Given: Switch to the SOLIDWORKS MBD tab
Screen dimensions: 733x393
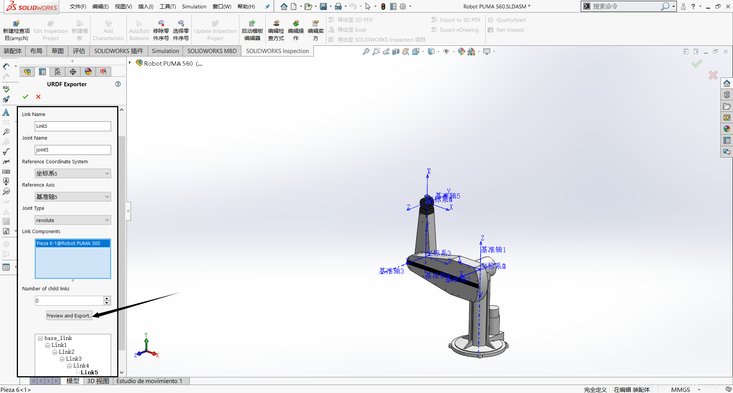Looking at the screenshot, I should (x=212, y=51).
